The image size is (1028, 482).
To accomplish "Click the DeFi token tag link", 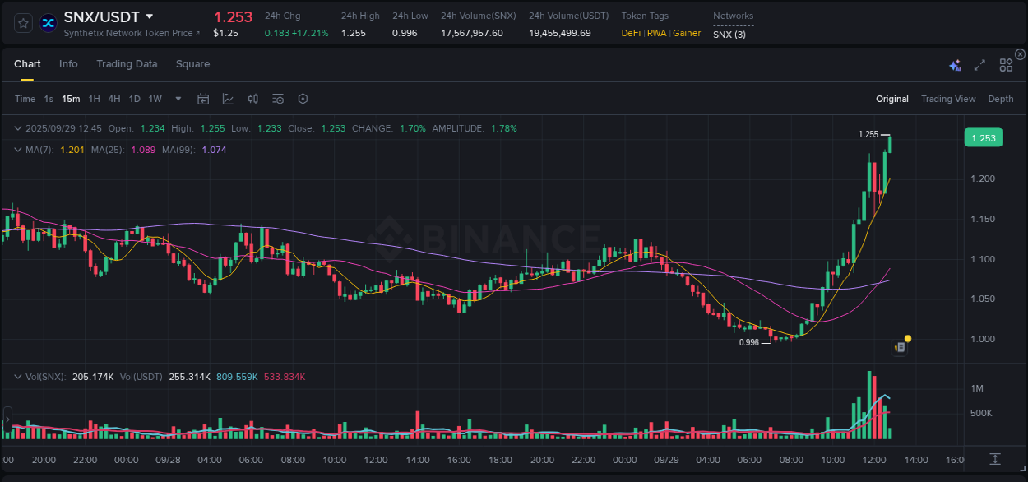I will pos(630,33).
